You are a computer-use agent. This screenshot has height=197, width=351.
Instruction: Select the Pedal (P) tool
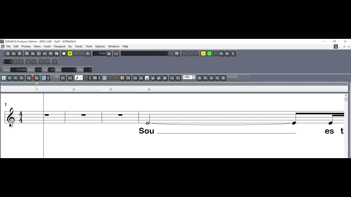[x=223, y=78]
